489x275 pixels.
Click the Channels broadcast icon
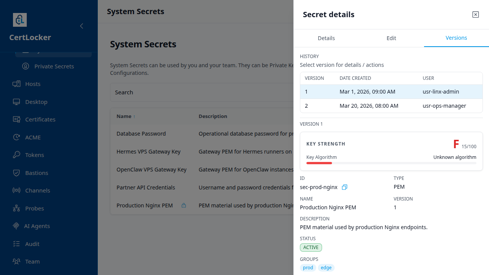16,191
